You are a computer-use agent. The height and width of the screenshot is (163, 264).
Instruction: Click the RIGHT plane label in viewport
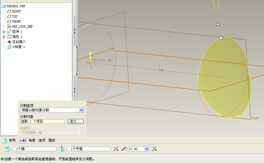pyautogui.click(x=255, y=118)
